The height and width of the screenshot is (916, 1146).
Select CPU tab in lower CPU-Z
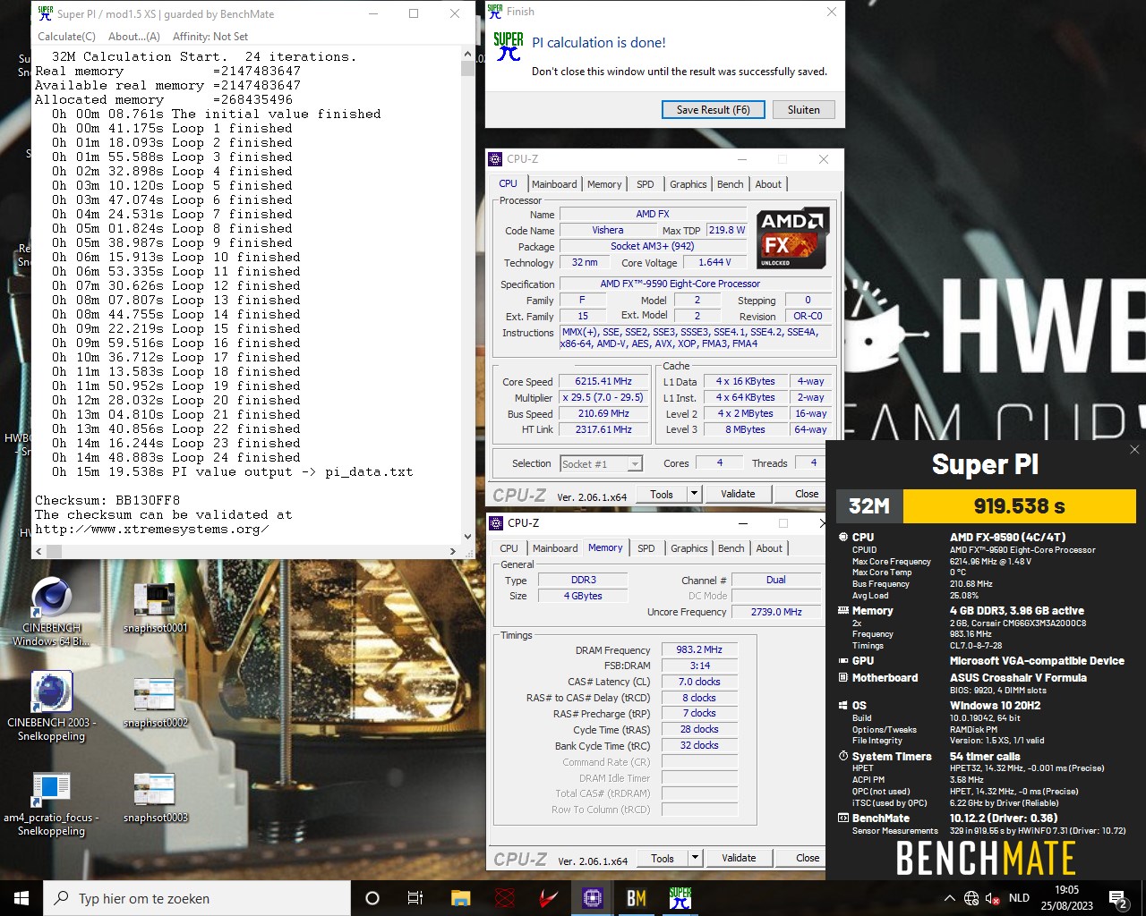point(509,548)
